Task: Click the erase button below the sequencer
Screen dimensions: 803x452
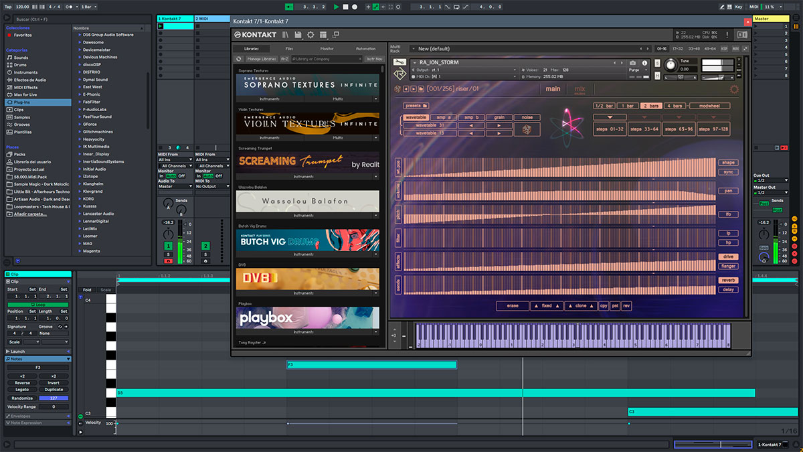Action: tap(513, 306)
